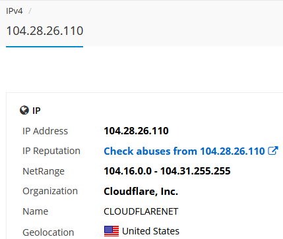The height and width of the screenshot is (239, 283).
Task: Click the Organization field label
Action: pos(50,192)
